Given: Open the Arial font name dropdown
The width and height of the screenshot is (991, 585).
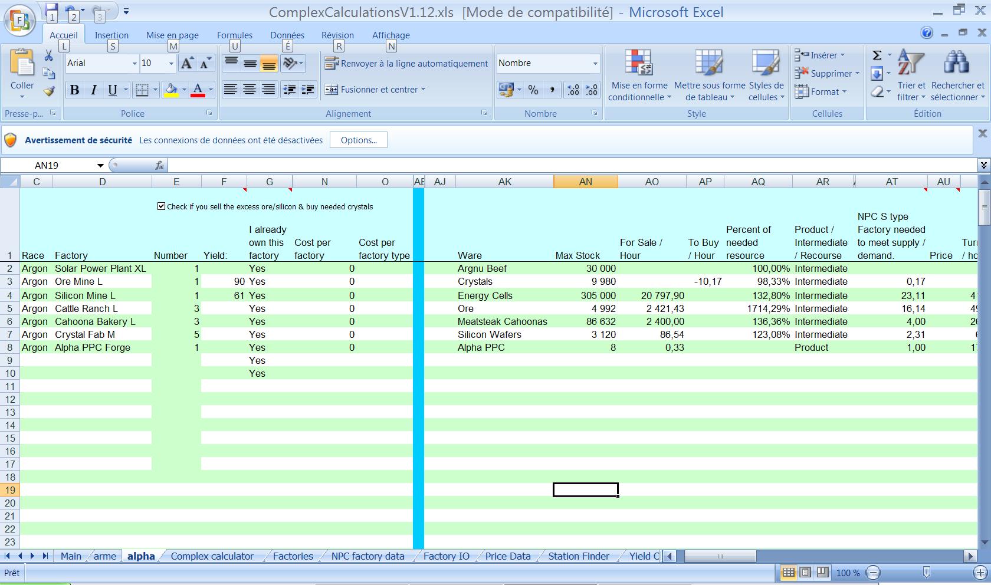Looking at the screenshot, I should coord(134,63).
